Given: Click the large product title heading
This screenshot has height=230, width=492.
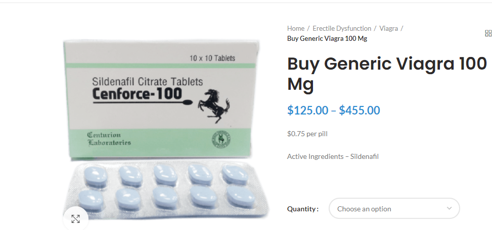Looking at the screenshot, I should coord(387,74).
